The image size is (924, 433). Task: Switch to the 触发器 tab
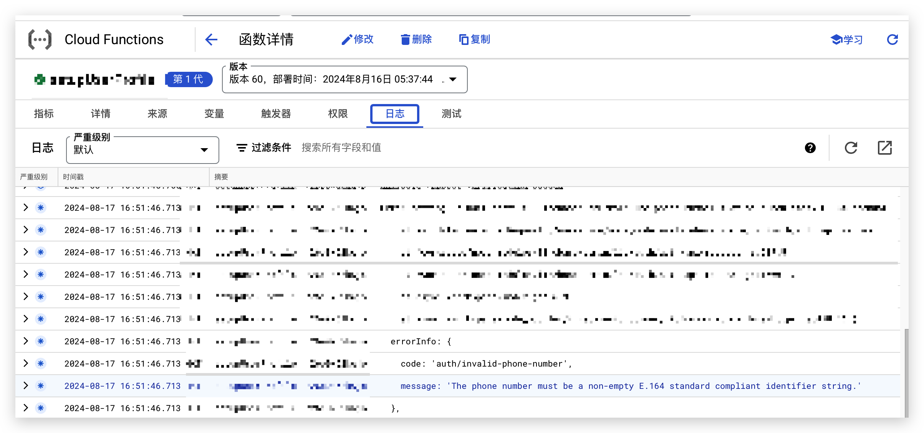click(x=276, y=114)
